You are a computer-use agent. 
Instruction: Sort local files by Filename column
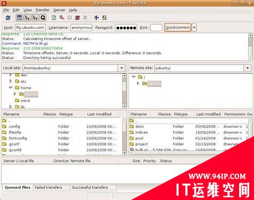[x=18, y=114]
